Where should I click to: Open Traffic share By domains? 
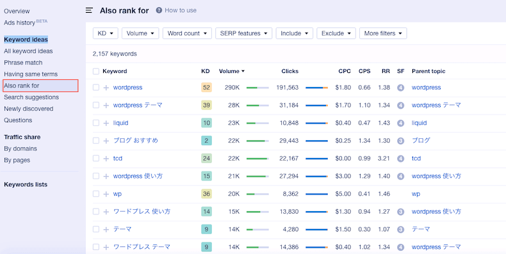click(x=20, y=148)
